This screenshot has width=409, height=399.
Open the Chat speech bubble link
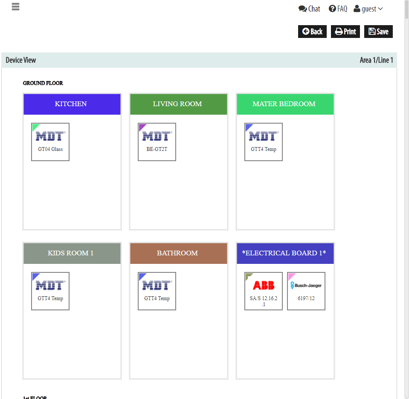click(309, 9)
